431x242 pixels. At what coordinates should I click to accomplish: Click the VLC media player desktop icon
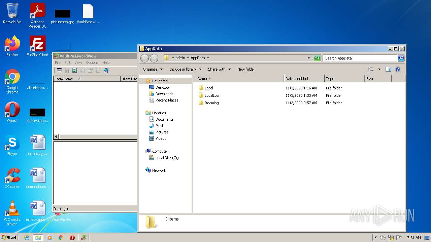(x=12, y=213)
